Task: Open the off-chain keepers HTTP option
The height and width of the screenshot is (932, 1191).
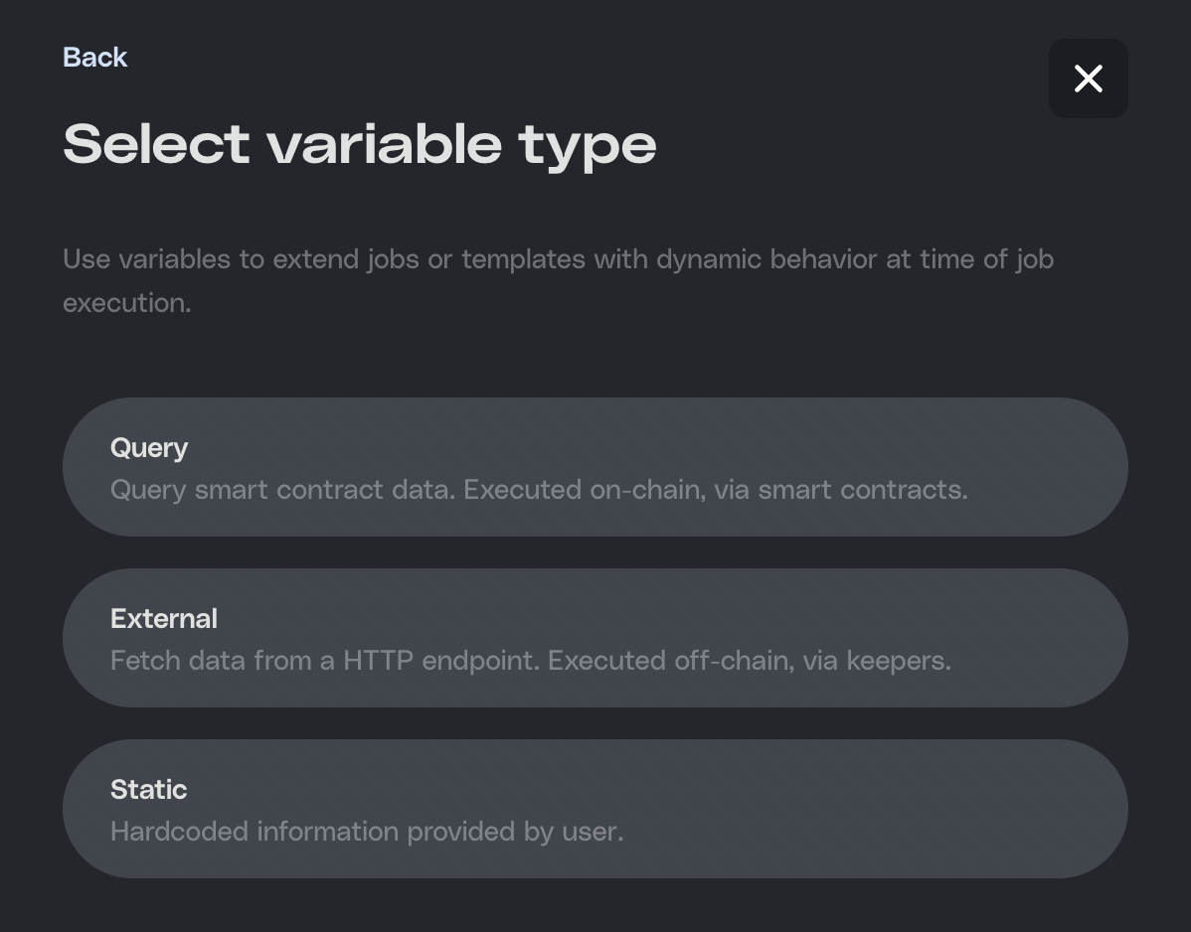Action: (595, 638)
